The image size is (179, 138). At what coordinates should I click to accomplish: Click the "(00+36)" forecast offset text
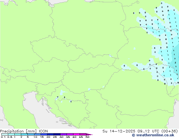pos(169,131)
